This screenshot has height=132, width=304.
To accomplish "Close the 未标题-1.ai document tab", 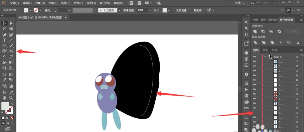I will click(x=66, y=17).
